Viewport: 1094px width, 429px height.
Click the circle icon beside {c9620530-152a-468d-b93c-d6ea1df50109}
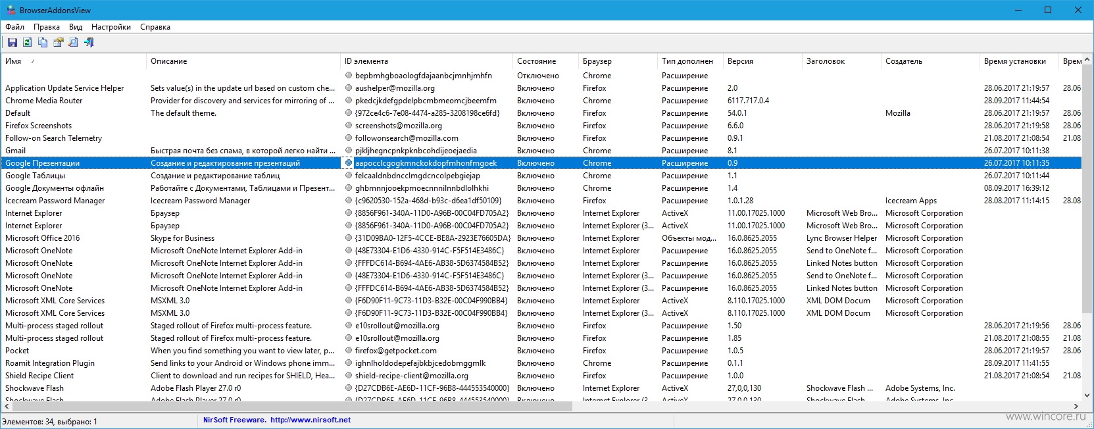pos(349,201)
